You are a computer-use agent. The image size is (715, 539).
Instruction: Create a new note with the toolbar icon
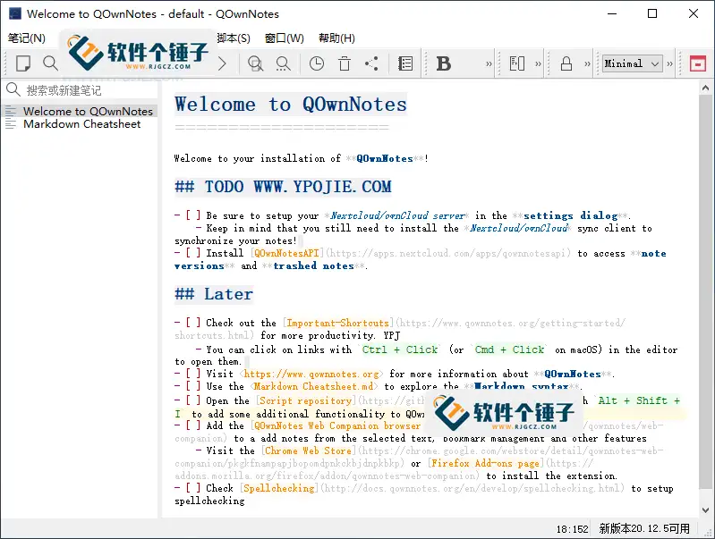click(23, 63)
